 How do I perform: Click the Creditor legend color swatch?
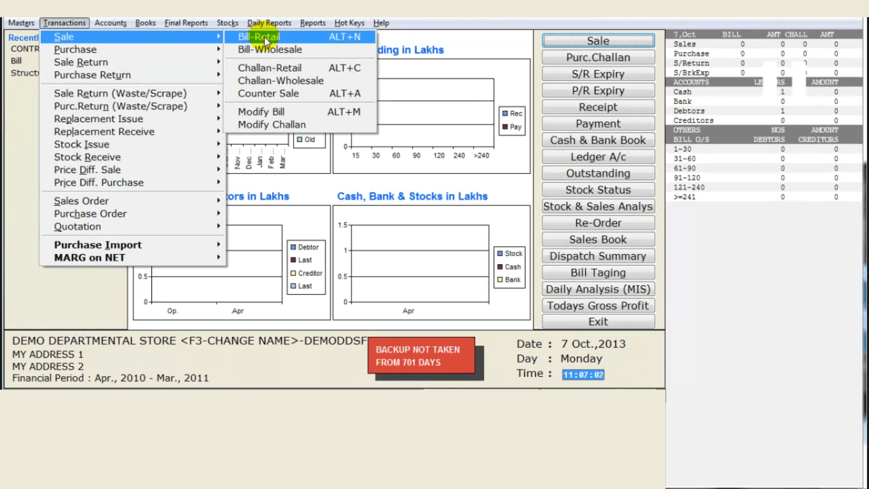pos(293,273)
